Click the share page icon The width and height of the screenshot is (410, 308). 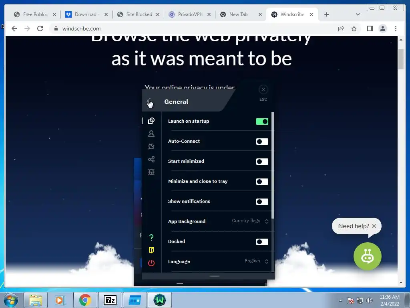click(341, 28)
